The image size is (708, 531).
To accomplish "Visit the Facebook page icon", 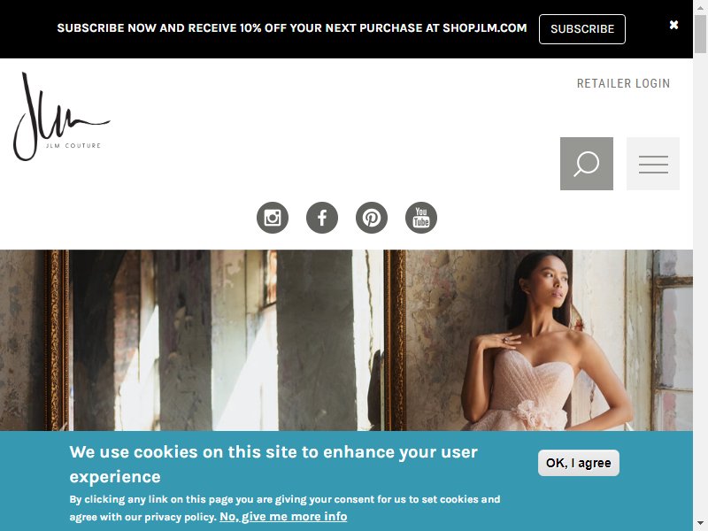I will 322,218.
